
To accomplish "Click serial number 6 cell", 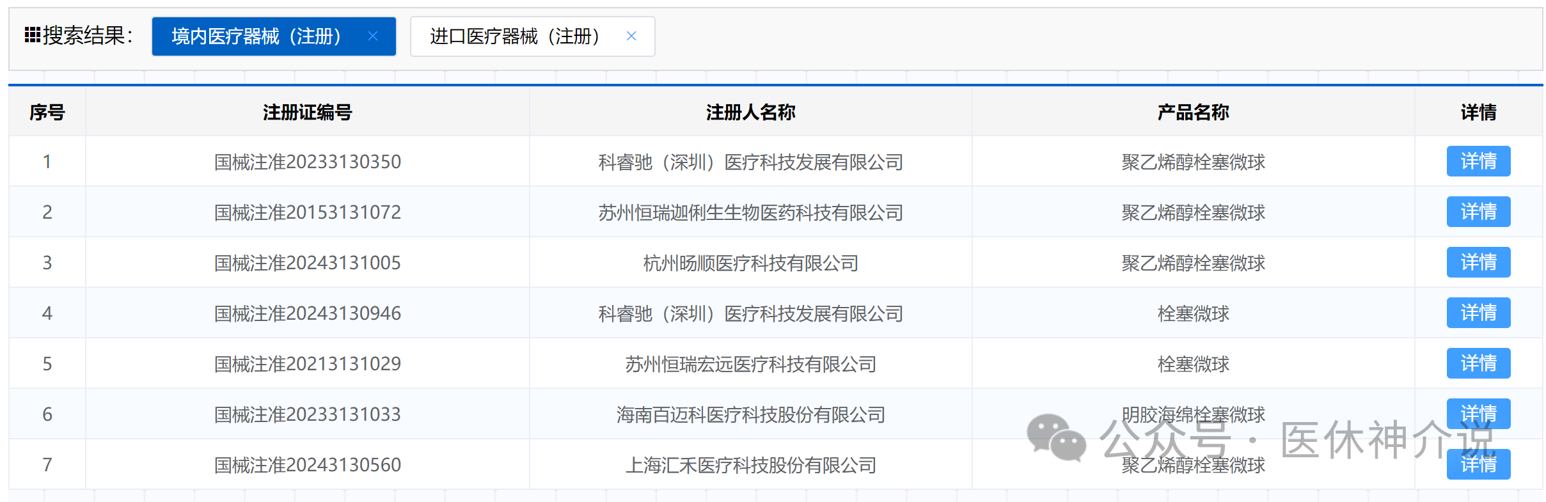I will 47,414.
